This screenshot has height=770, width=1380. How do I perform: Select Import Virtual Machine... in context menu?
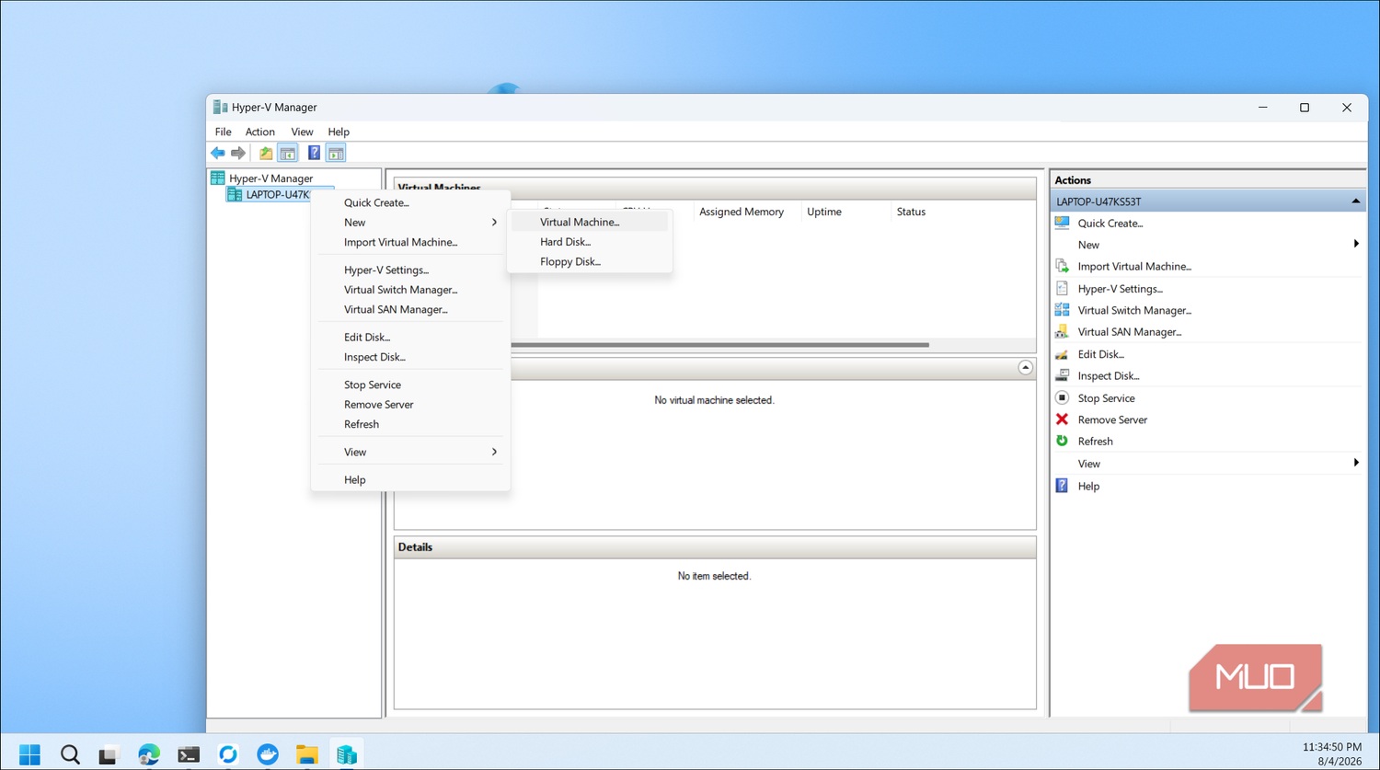pos(411,242)
